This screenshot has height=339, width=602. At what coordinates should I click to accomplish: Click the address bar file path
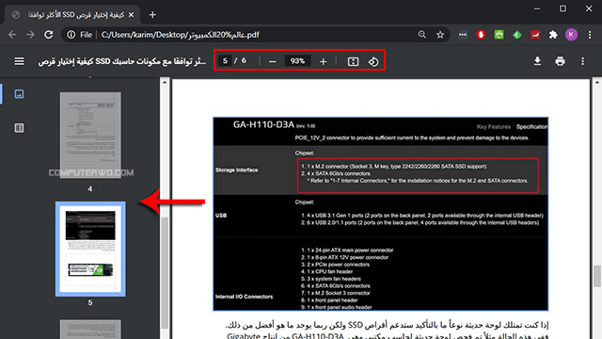(x=180, y=35)
